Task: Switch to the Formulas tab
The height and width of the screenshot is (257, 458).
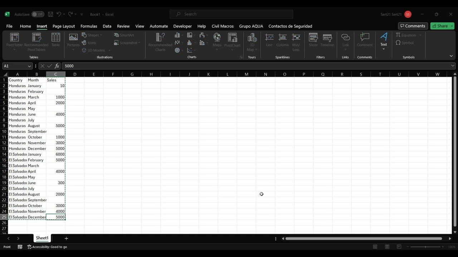Action: coord(89,26)
